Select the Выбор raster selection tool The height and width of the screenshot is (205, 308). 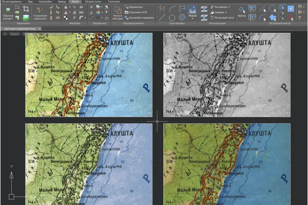(241, 11)
